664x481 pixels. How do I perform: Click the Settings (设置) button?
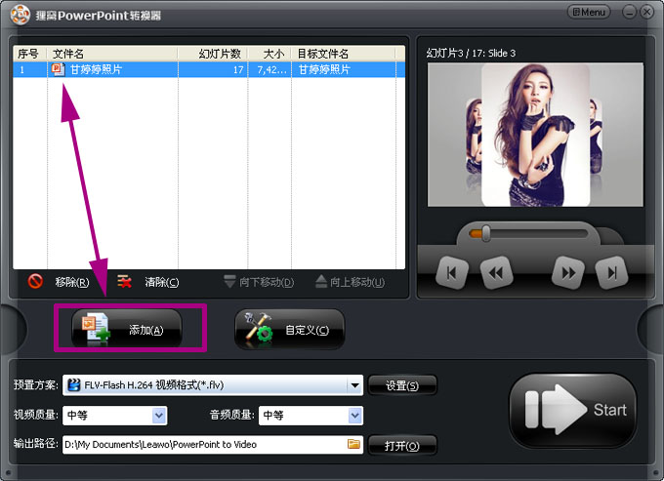[401, 385]
